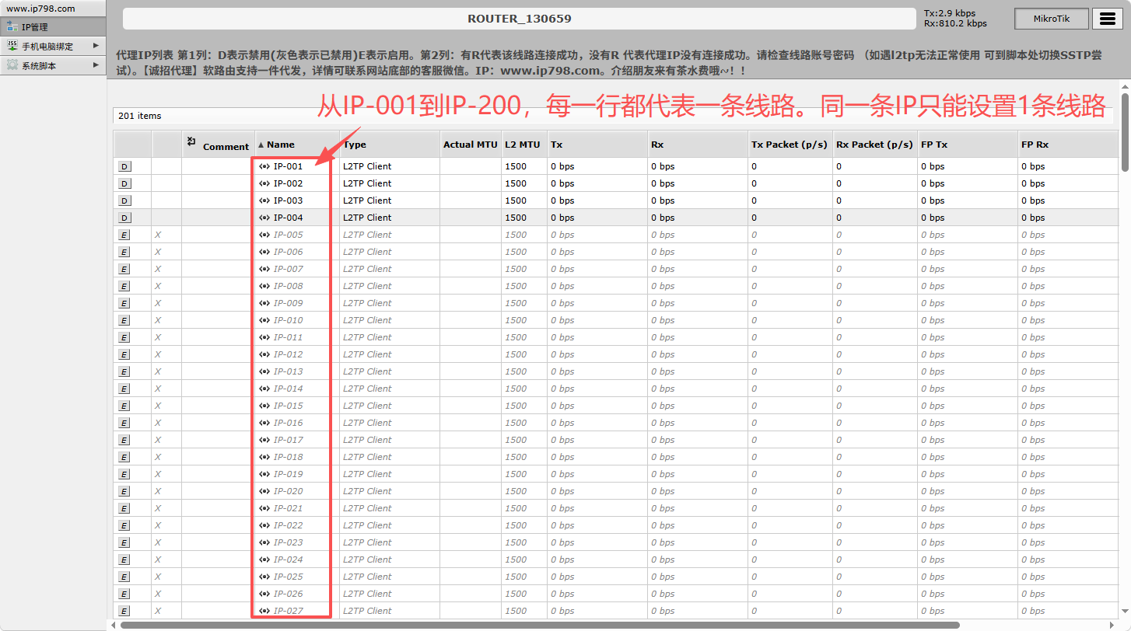Click the E button for IP-027
This screenshot has width=1131, height=631.
point(124,611)
